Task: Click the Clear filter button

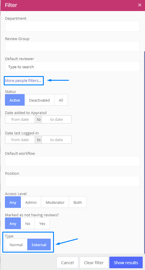Action: tap(94, 262)
